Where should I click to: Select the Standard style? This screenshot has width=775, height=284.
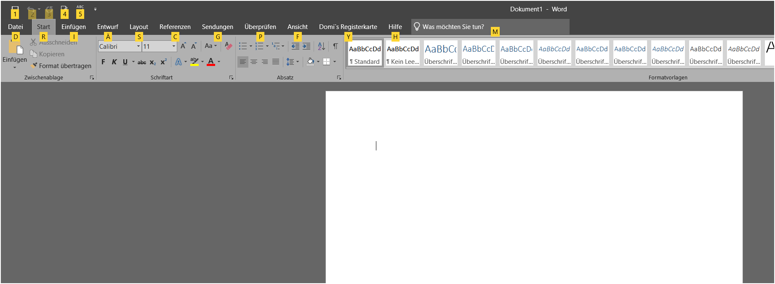pyautogui.click(x=365, y=53)
